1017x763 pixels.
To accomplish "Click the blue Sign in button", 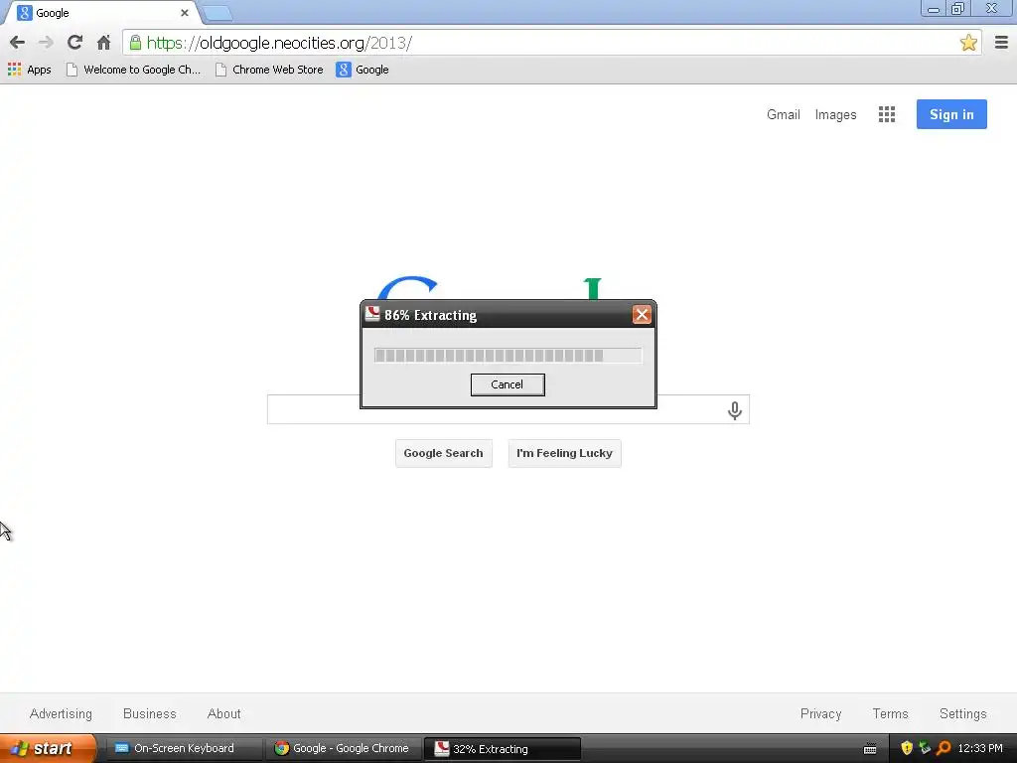I will 951,114.
